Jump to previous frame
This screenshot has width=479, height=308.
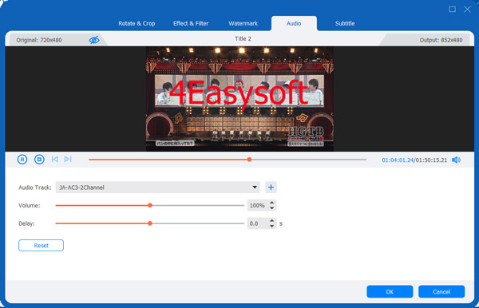click(x=54, y=159)
